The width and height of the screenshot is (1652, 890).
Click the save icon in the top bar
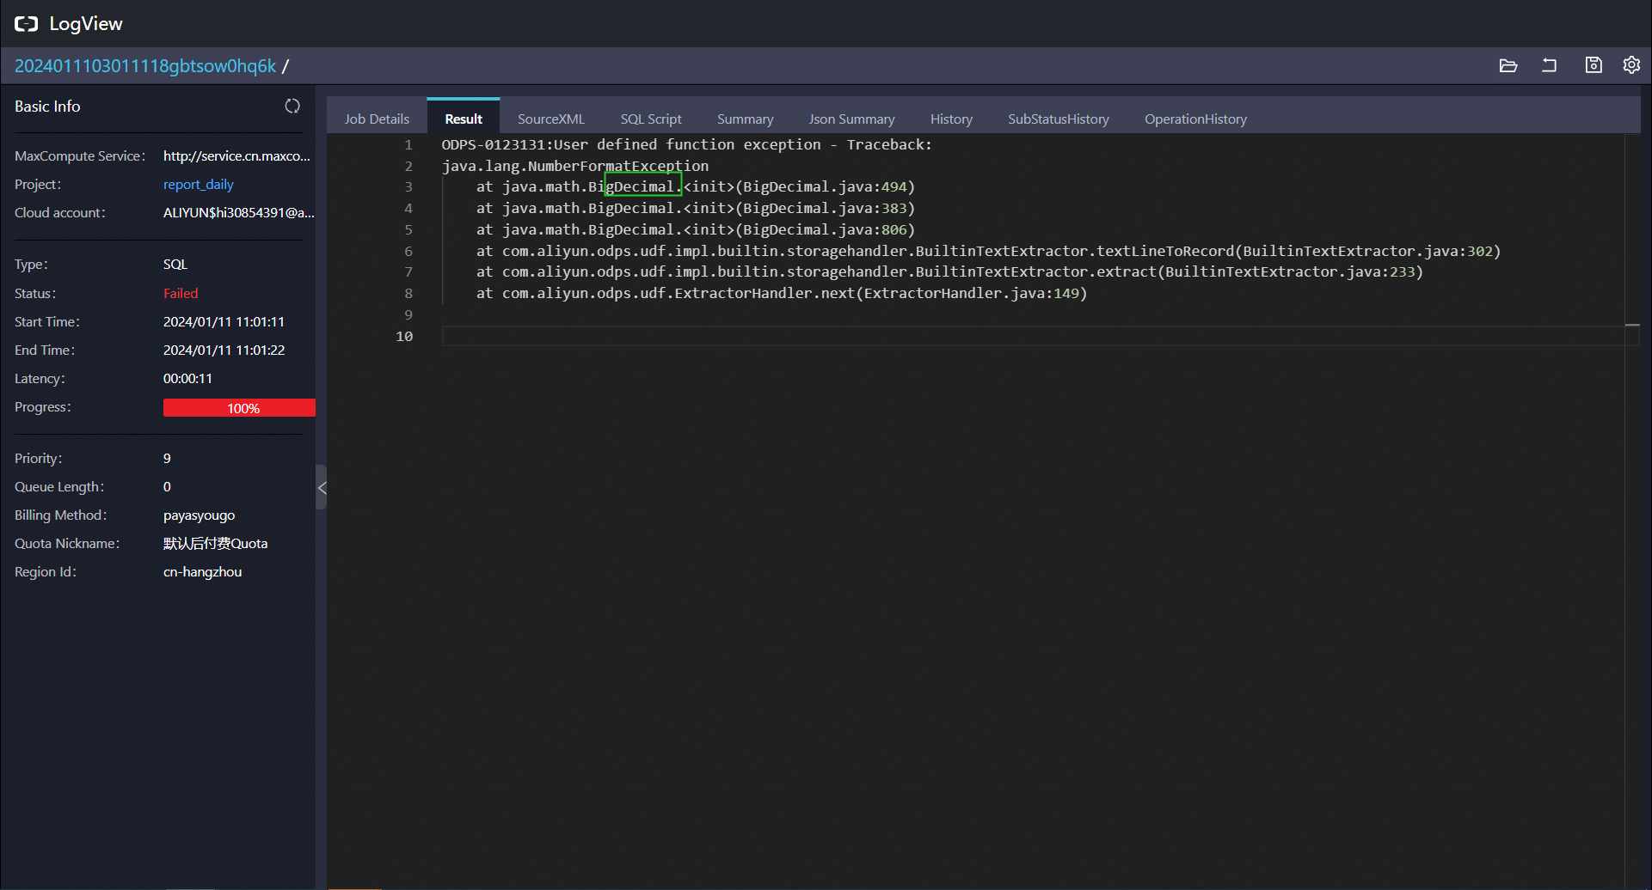click(x=1594, y=65)
